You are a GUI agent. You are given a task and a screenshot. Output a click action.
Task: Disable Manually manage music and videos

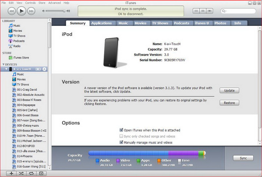coord(122,143)
